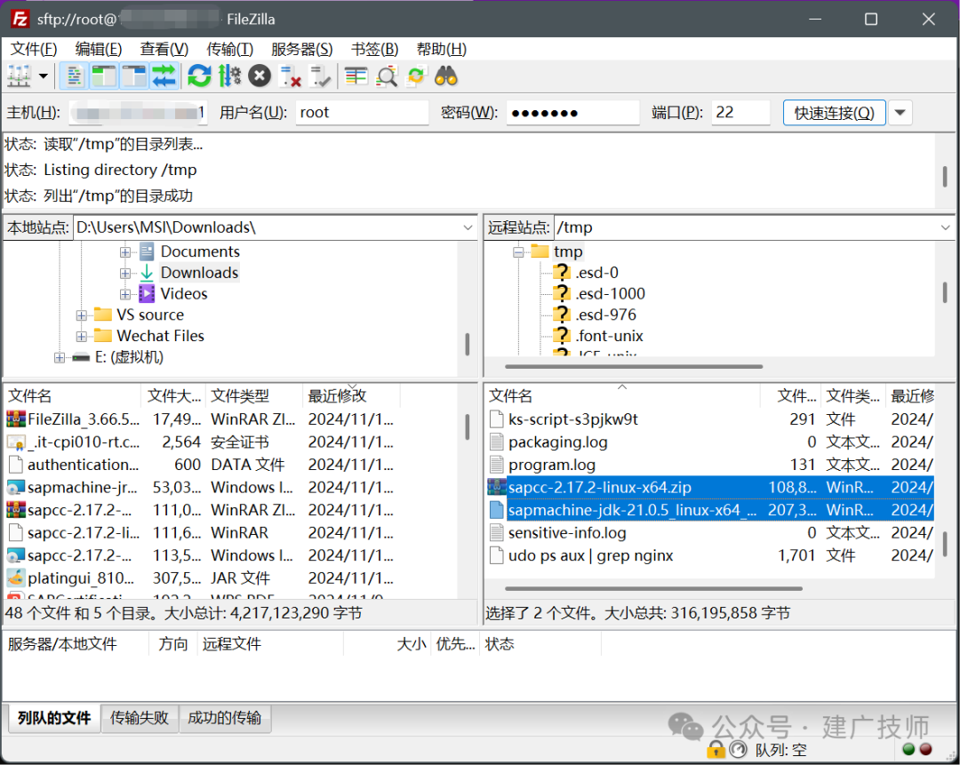960x765 pixels.
Task: Select the Downloads folder in local tree
Action: tap(199, 273)
